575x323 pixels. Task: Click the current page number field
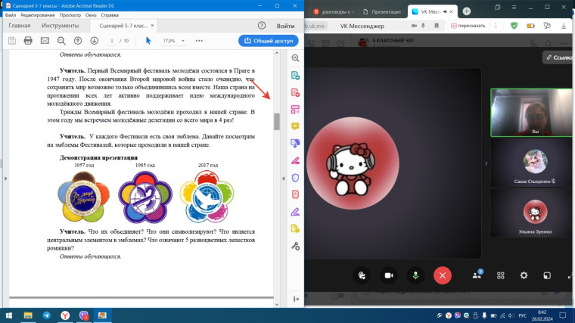[x=111, y=41]
